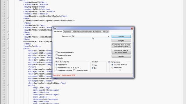Select Expression régulière radio button
The image size is (186, 104).
57,70
